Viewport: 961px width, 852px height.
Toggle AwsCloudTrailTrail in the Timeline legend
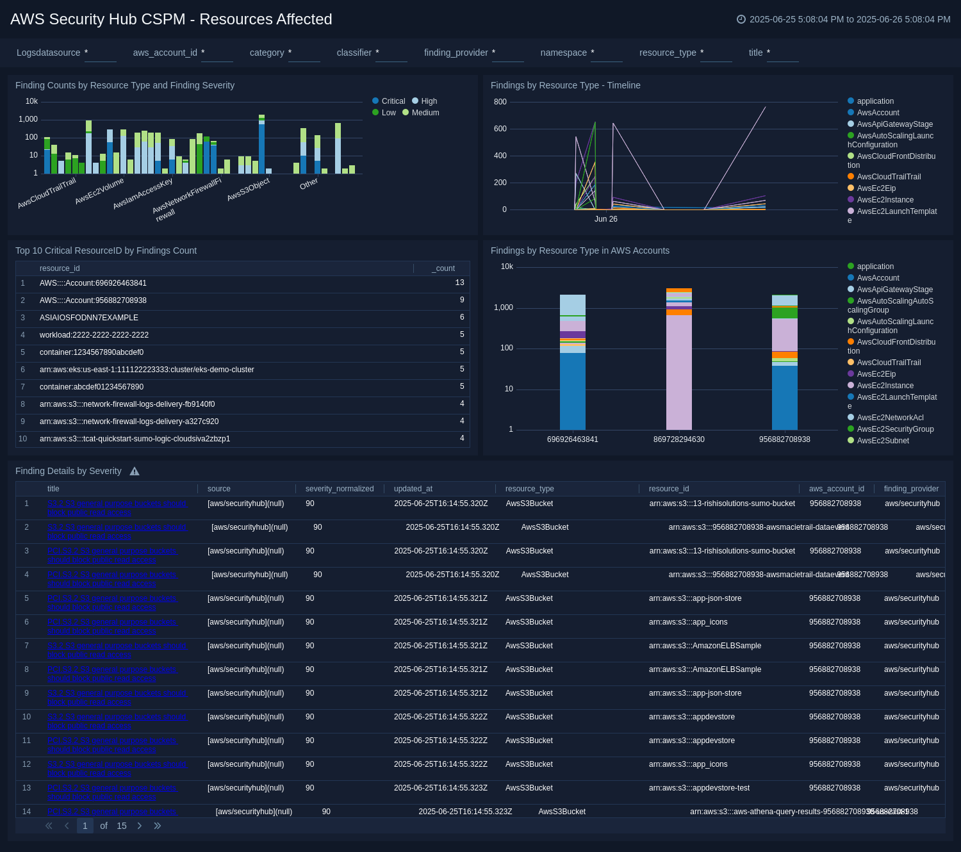click(x=884, y=177)
